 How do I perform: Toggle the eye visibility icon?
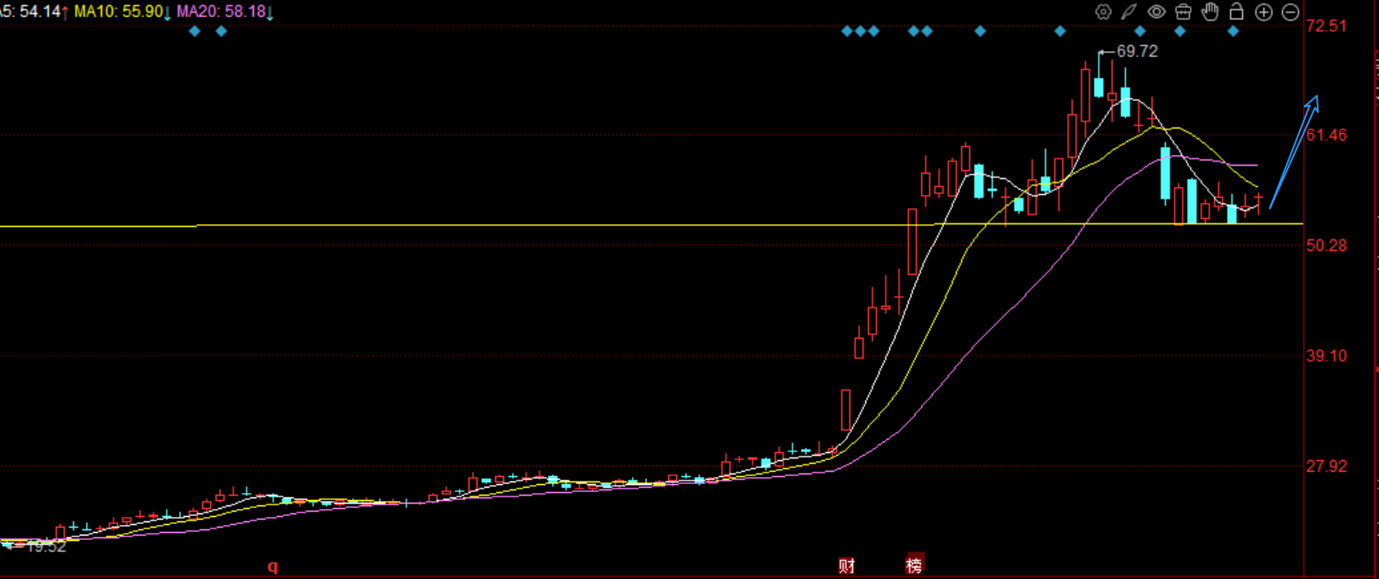(x=1156, y=12)
